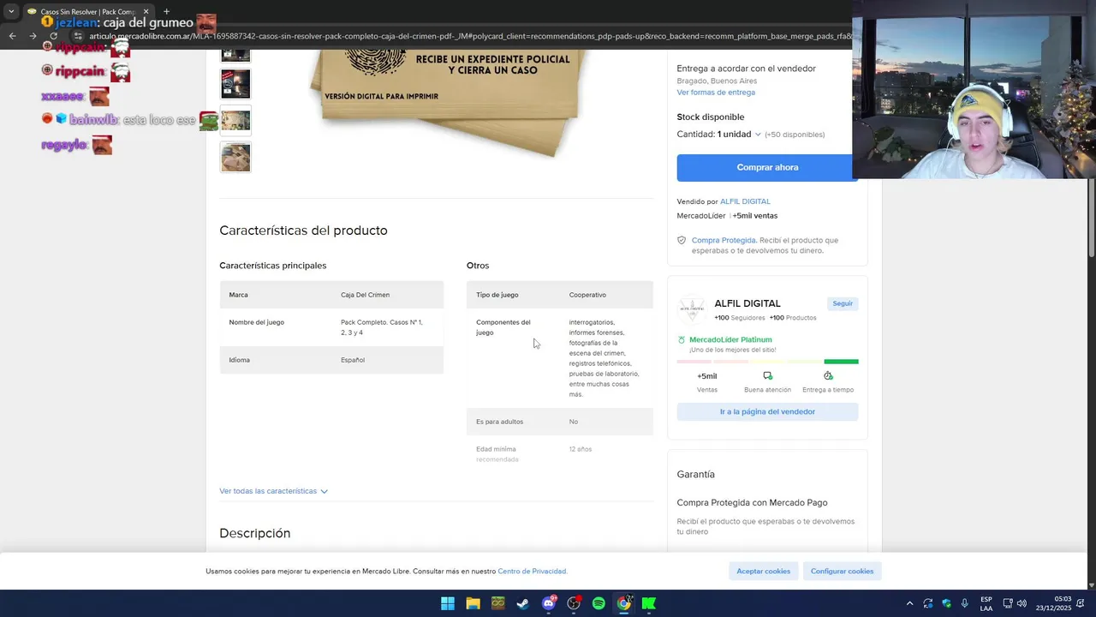This screenshot has height=617, width=1096.
Task: Select the second product thumbnail
Action: 235,84
